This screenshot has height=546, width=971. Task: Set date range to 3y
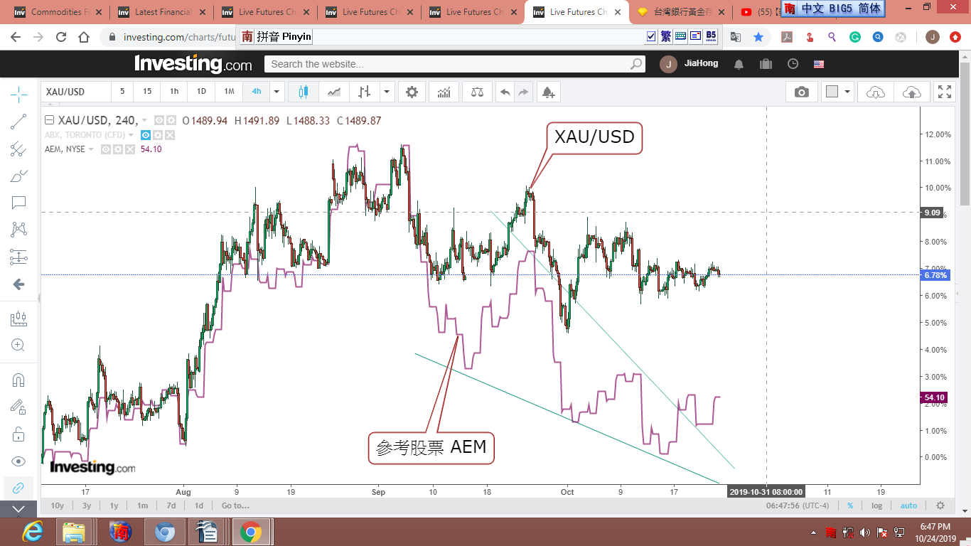[87, 505]
